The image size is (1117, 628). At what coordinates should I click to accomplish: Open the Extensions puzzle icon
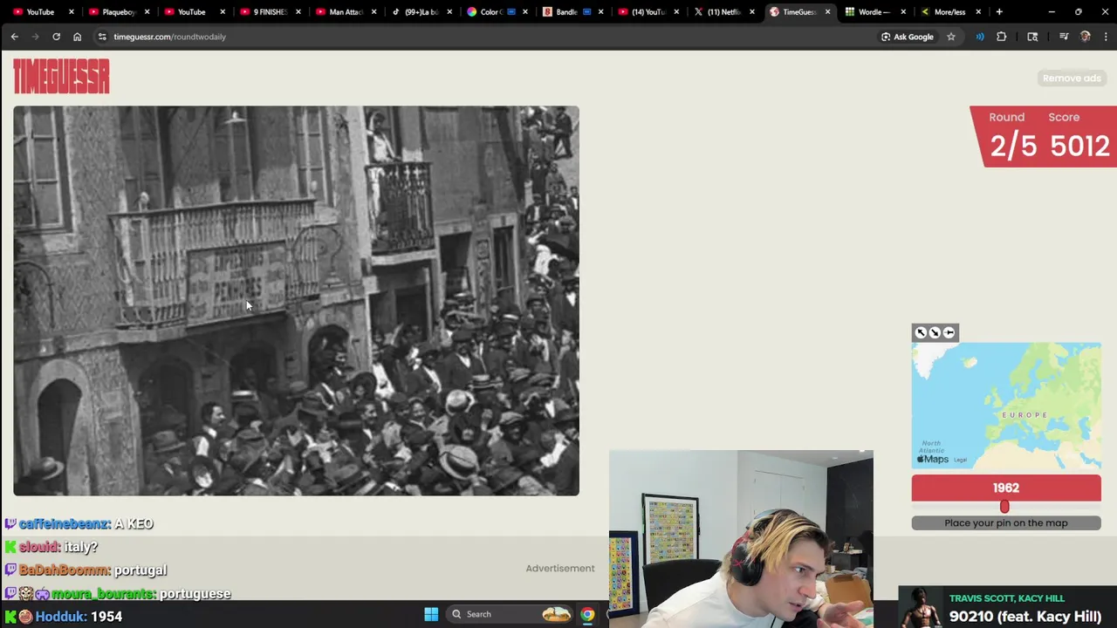tap(1001, 37)
